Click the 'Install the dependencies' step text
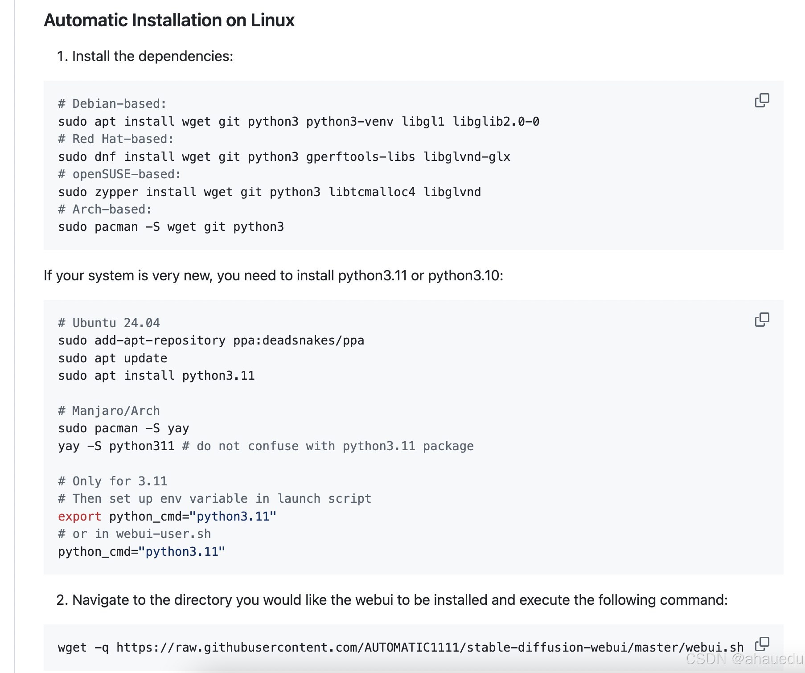 click(x=153, y=57)
